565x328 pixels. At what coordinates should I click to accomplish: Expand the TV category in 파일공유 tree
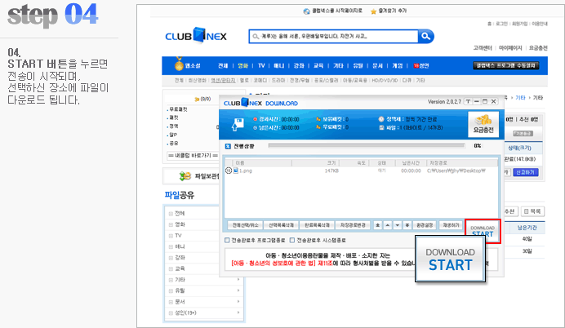pyautogui.click(x=171, y=236)
